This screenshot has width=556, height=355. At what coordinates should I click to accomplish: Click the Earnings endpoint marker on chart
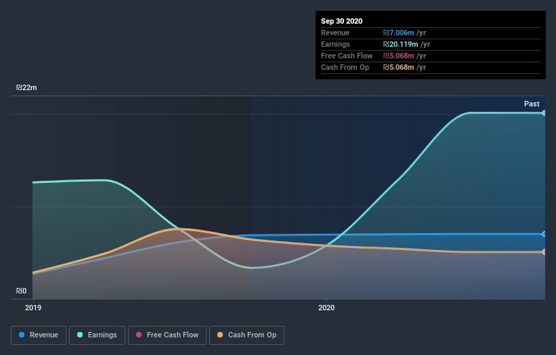click(544, 112)
